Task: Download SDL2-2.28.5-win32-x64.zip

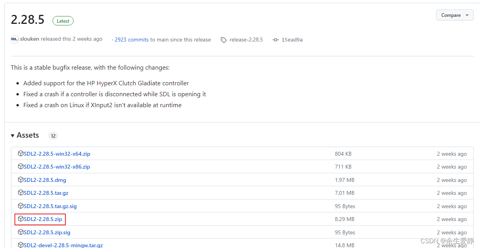Action: [57, 154]
